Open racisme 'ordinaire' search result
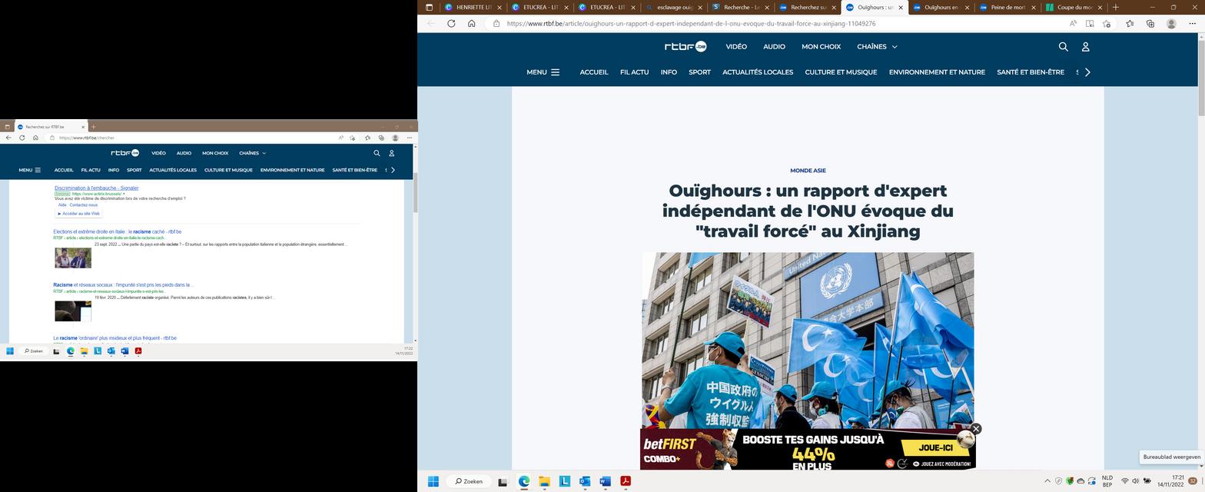Viewport: 1205px width, 492px height. click(x=115, y=338)
